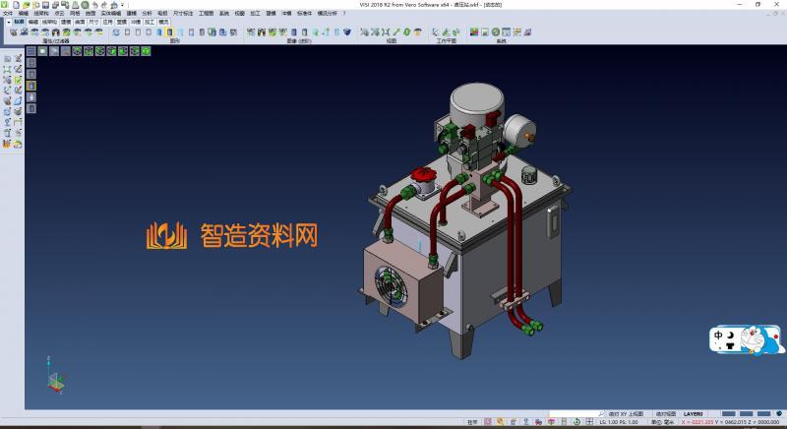This screenshot has width=787, height=429.
Task: Toggle the green circular arrow icon in status bar
Action: pos(576,422)
